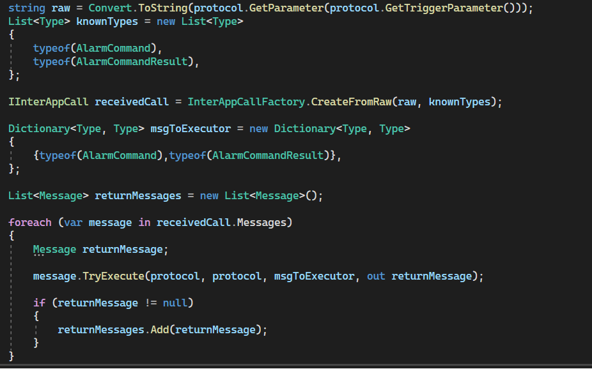Click the 'ToString' method call
592x369 pixels.
click(x=163, y=8)
